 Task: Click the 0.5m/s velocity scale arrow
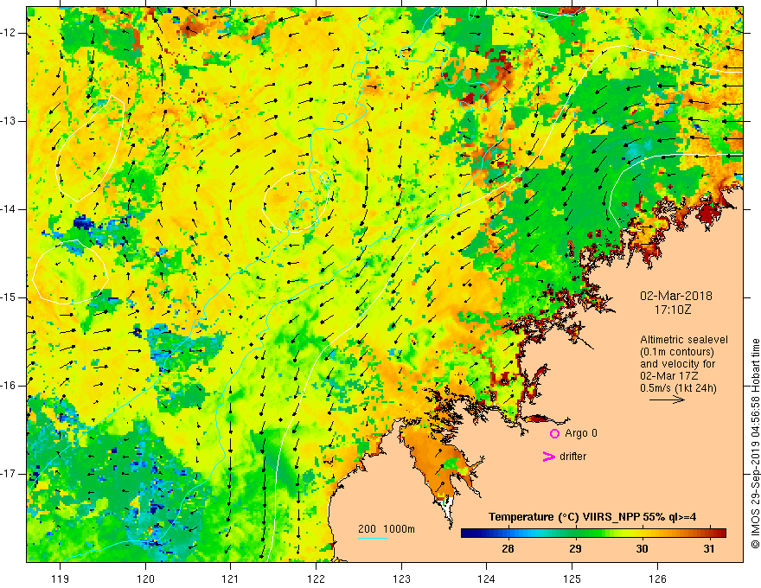667,399
